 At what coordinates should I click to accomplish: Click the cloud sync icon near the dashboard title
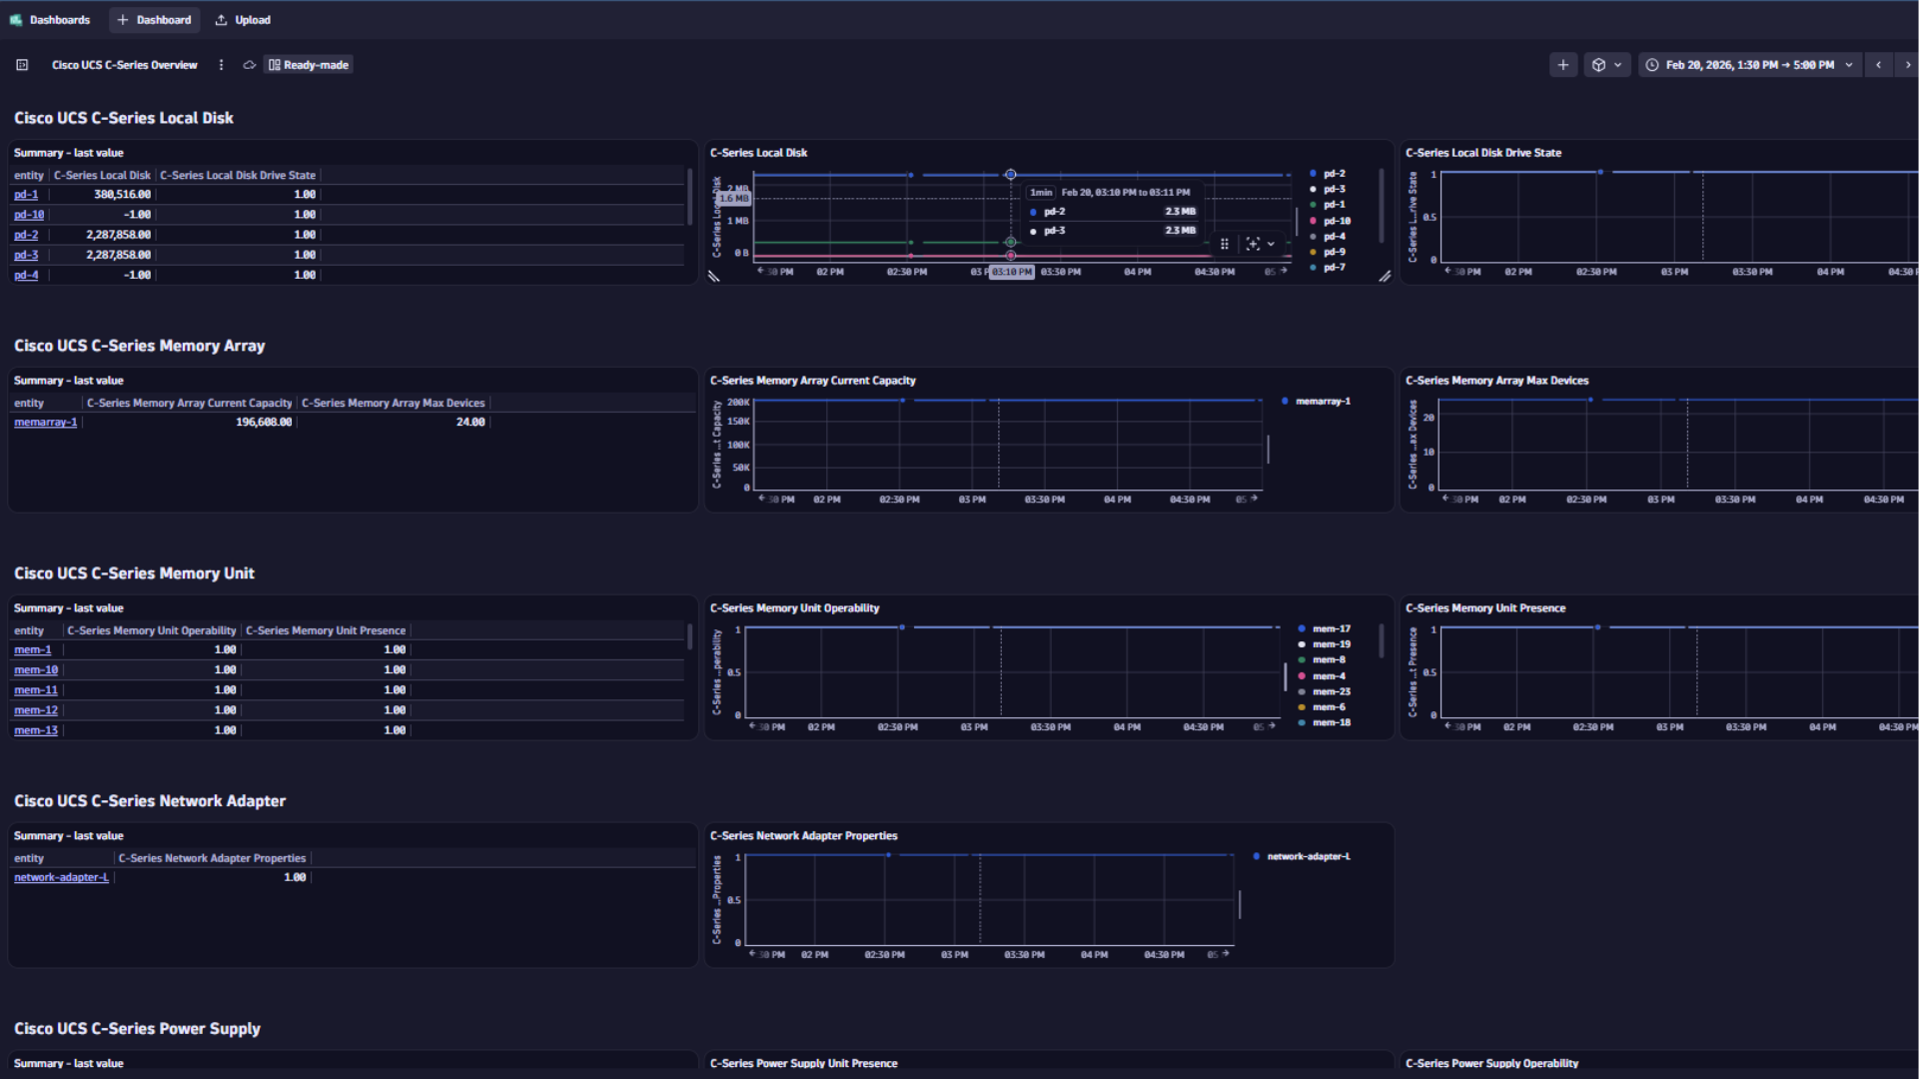pos(249,64)
